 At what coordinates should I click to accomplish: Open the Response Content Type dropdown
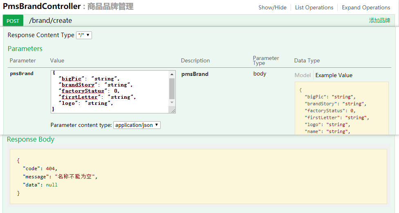(84, 35)
